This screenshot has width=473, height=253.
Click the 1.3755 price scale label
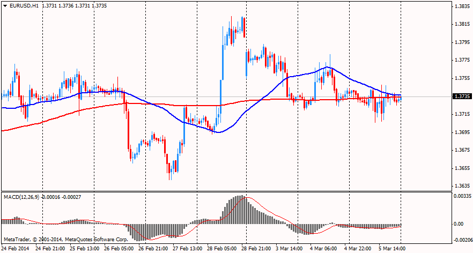point(462,78)
